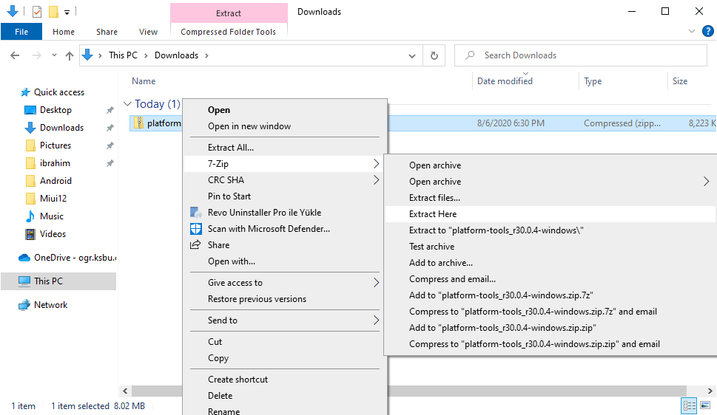Sort by Date modified column header

[505, 80]
